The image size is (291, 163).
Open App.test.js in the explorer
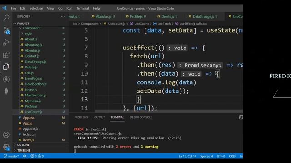click(x=30, y=129)
